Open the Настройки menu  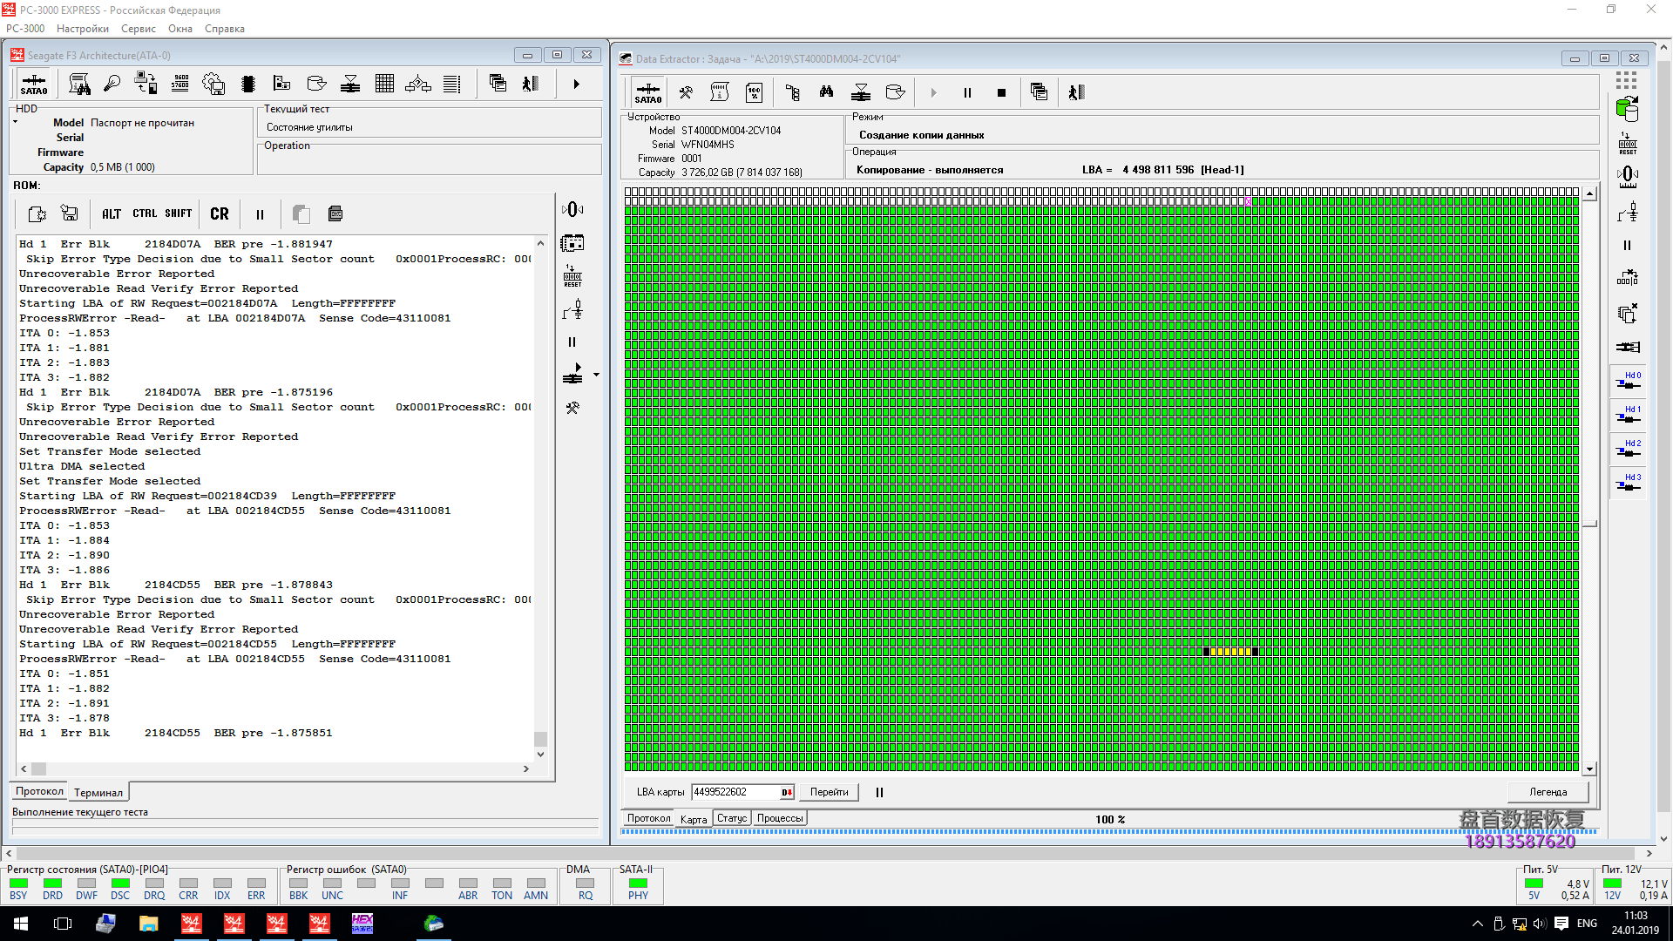coord(83,29)
